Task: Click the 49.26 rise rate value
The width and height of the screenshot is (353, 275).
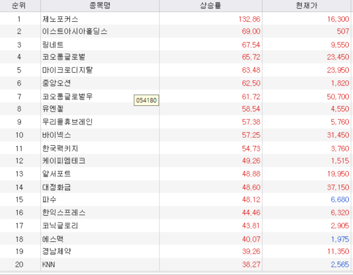Action: pos(251,161)
